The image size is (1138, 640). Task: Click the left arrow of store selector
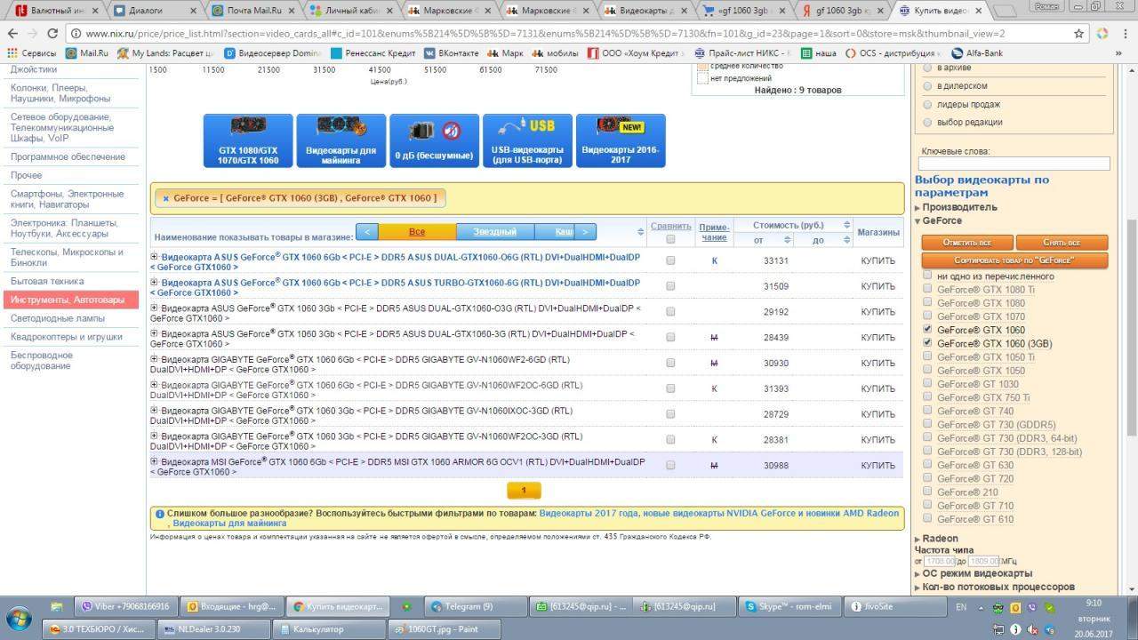(x=367, y=231)
